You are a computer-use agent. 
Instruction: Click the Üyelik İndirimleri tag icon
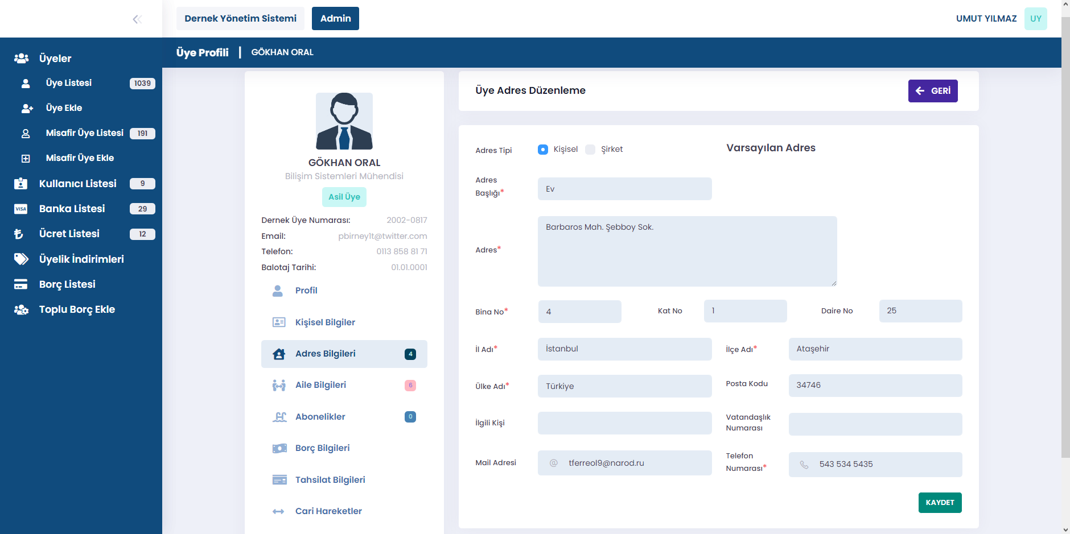[21, 259]
